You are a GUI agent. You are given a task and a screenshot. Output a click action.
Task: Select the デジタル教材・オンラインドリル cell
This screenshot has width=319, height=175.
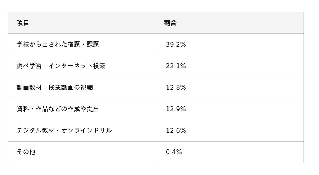point(82,130)
